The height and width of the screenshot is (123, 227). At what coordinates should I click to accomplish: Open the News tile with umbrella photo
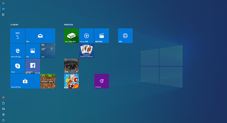point(71,66)
